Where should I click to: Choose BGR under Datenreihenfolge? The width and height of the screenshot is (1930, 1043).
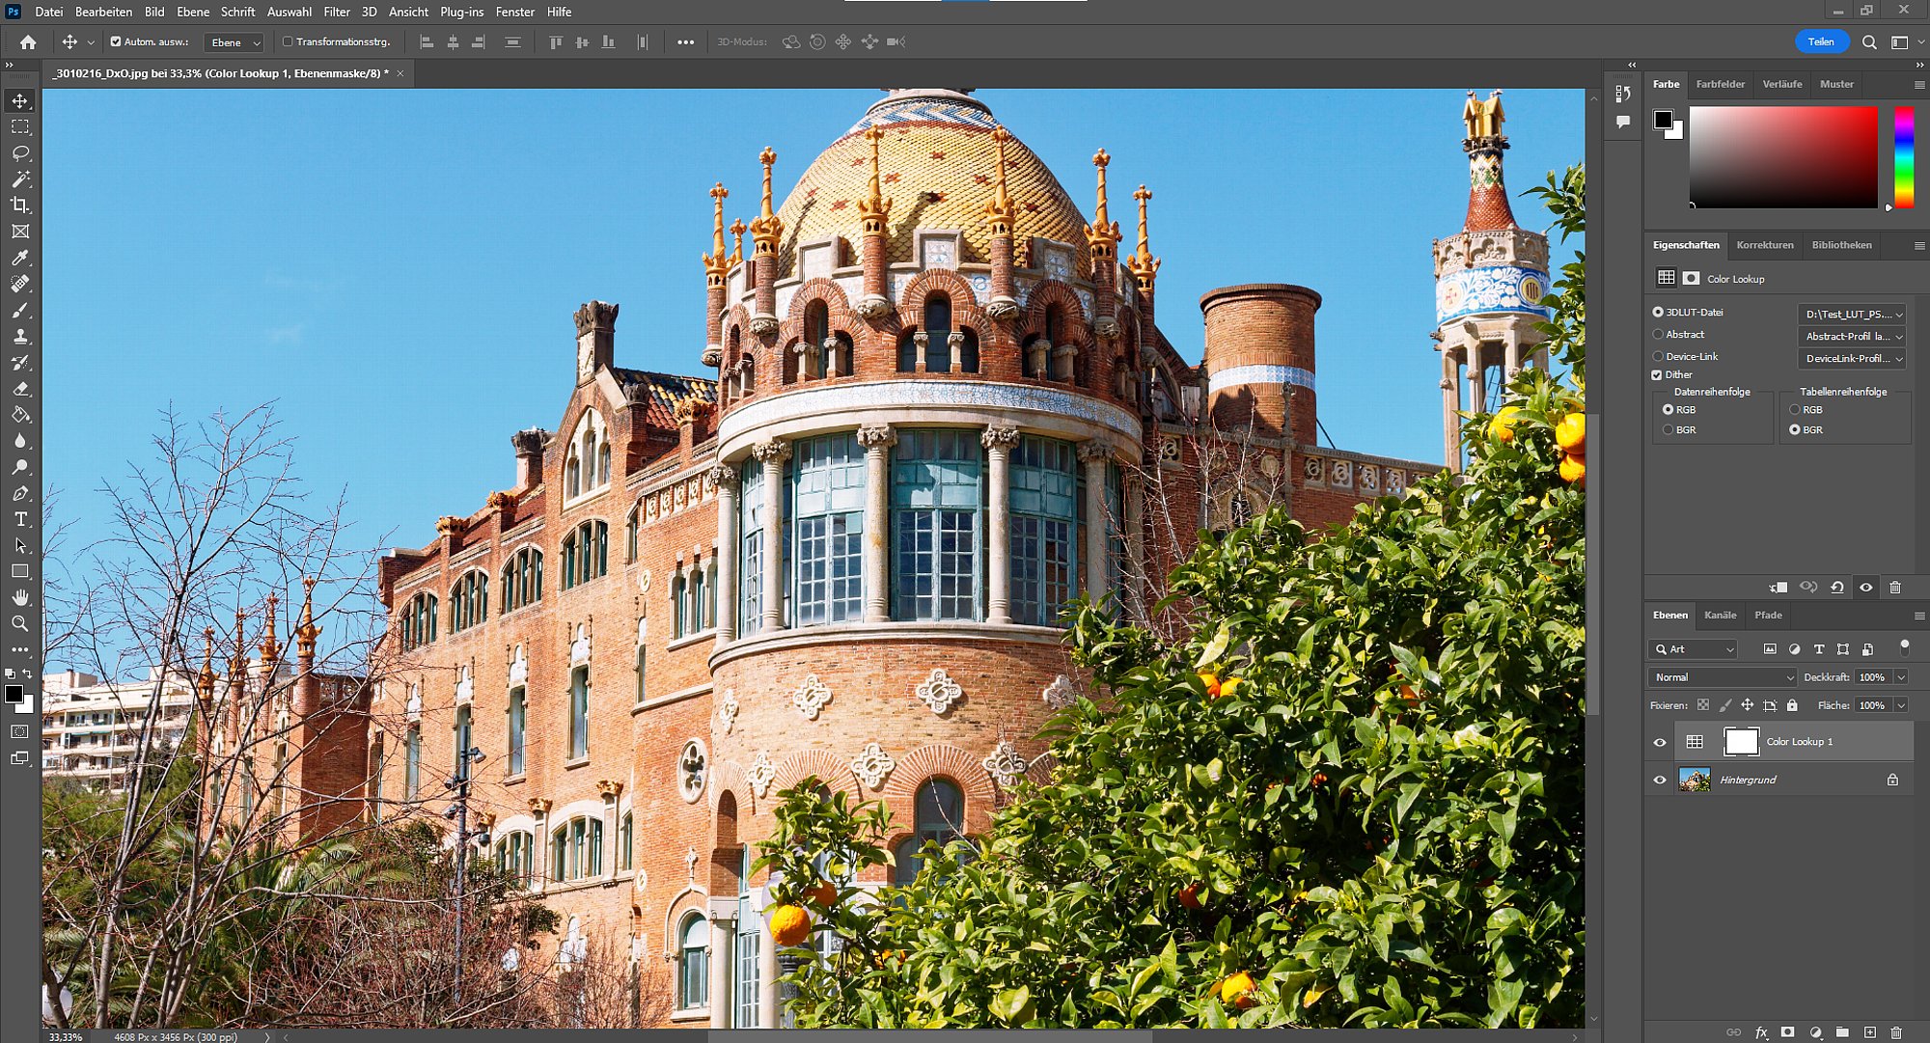[1668, 430]
